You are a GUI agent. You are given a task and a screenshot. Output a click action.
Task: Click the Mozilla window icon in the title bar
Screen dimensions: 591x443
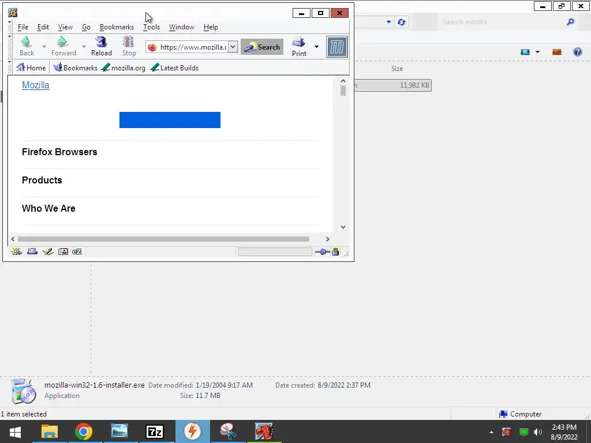13,13
